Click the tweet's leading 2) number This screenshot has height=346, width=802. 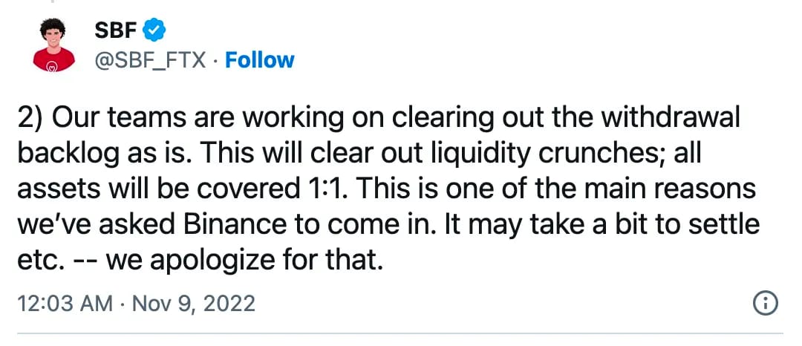pyautogui.click(x=31, y=119)
